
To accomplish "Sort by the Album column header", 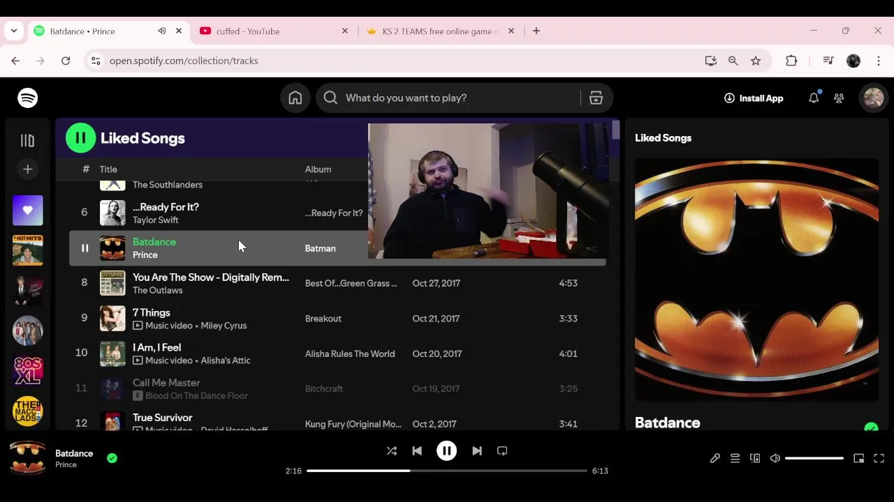I will click(318, 169).
